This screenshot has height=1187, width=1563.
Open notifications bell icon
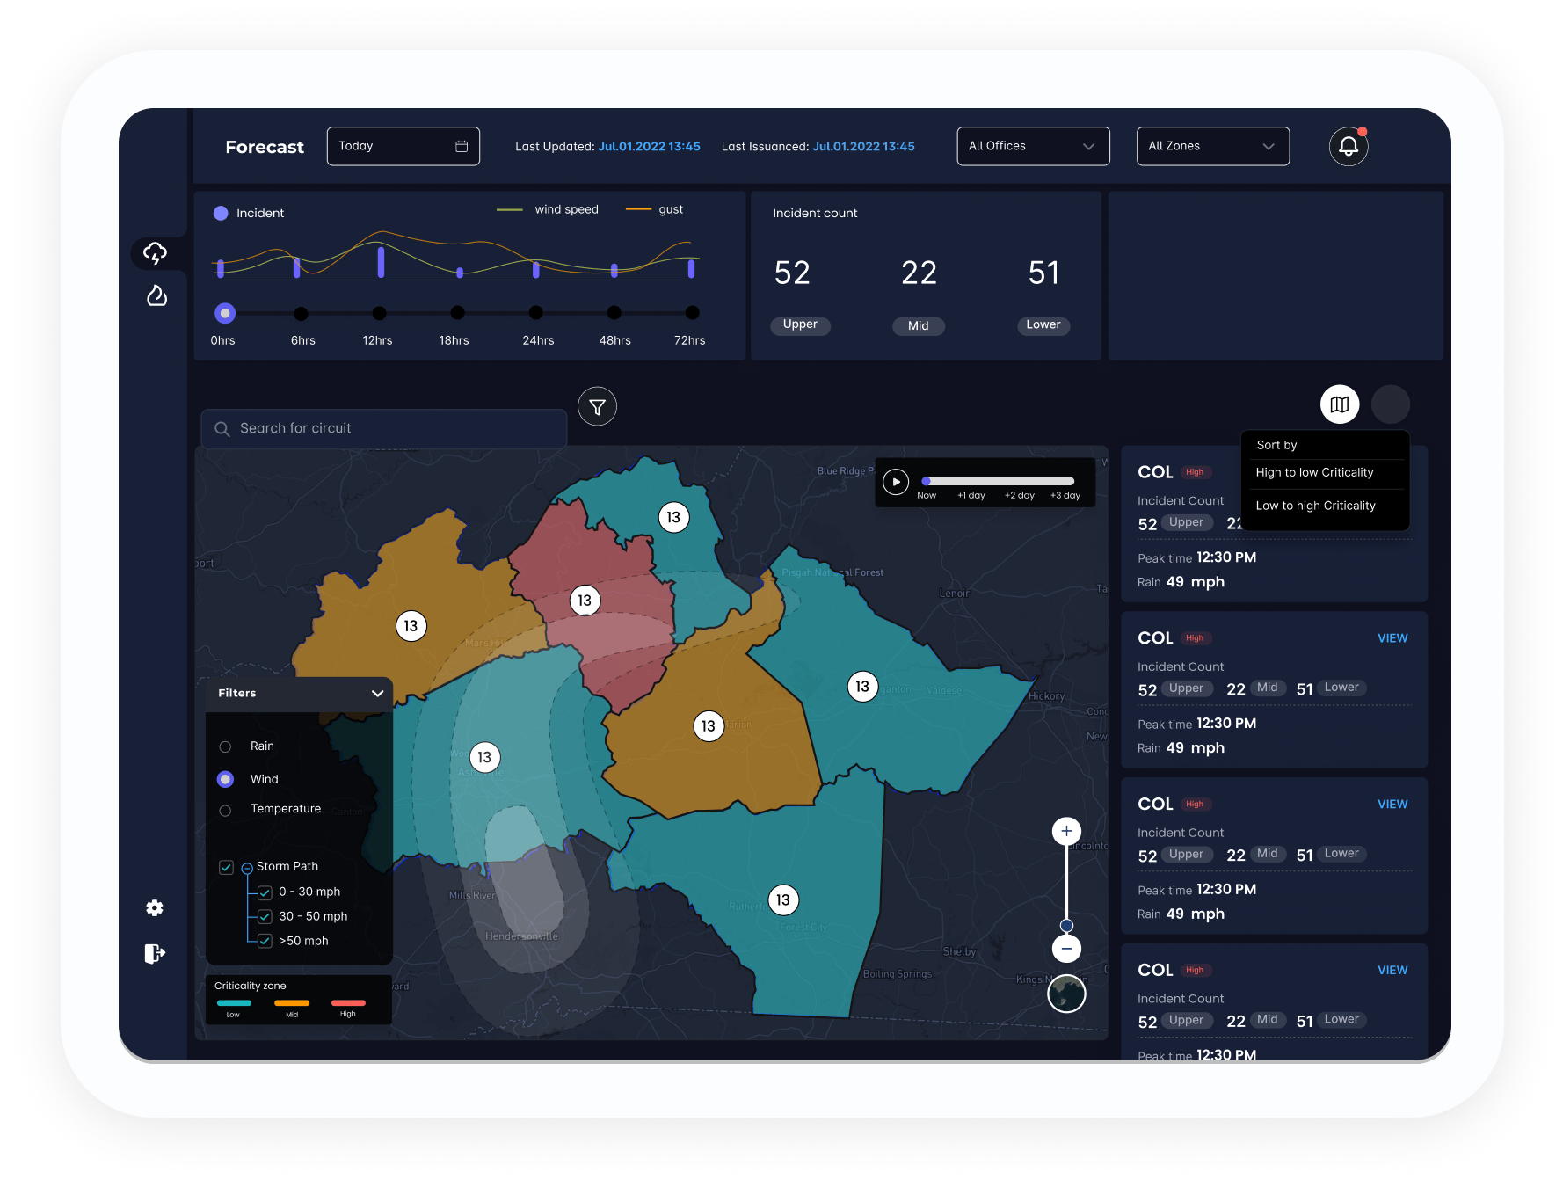[1348, 146]
